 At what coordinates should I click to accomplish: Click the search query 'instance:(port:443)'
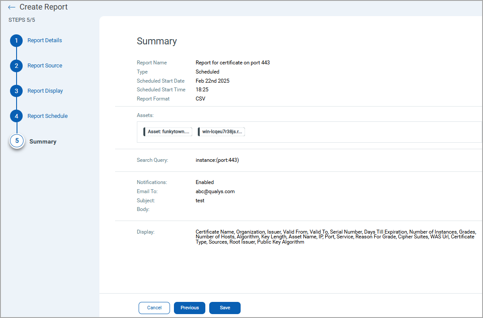pyautogui.click(x=217, y=160)
